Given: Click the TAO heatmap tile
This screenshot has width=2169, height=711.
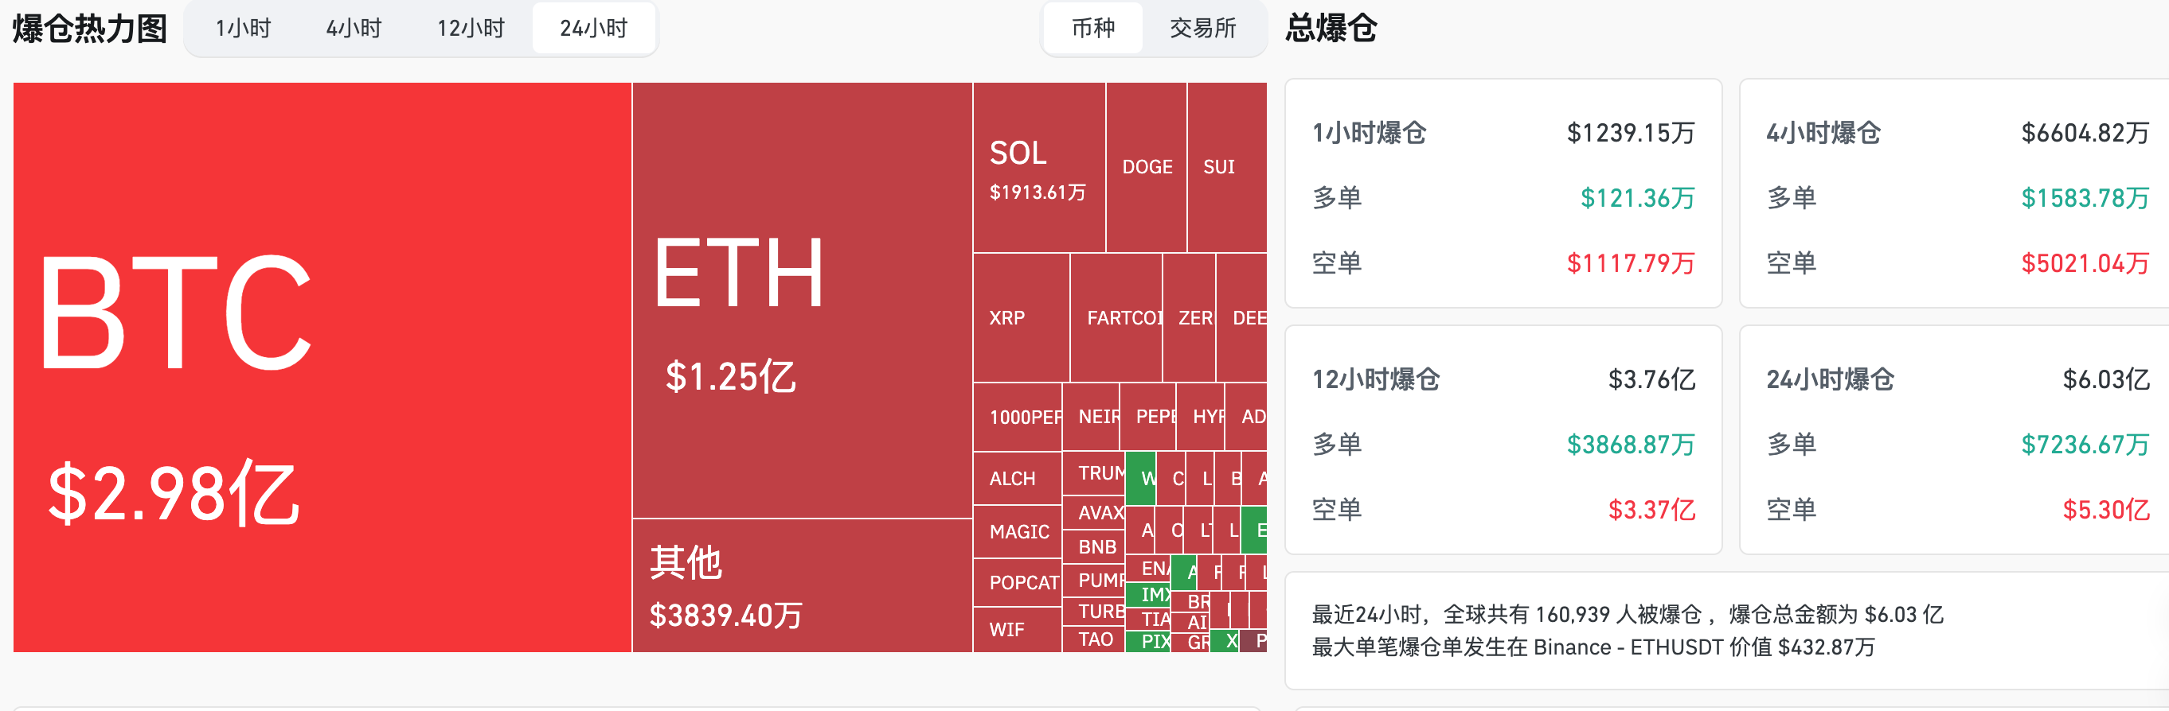Looking at the screenshot, I should point(1095,639).
